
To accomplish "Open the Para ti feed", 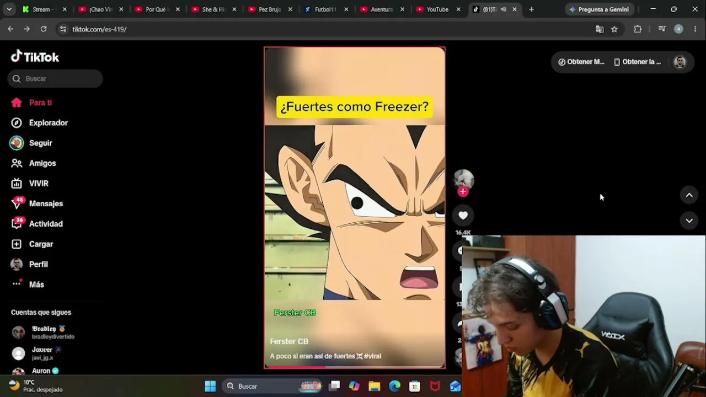I will (x=31, y=103).
